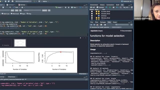Click the Git new branch icon
The height and width of the screenshot is (90, 160).
[121, 7]
